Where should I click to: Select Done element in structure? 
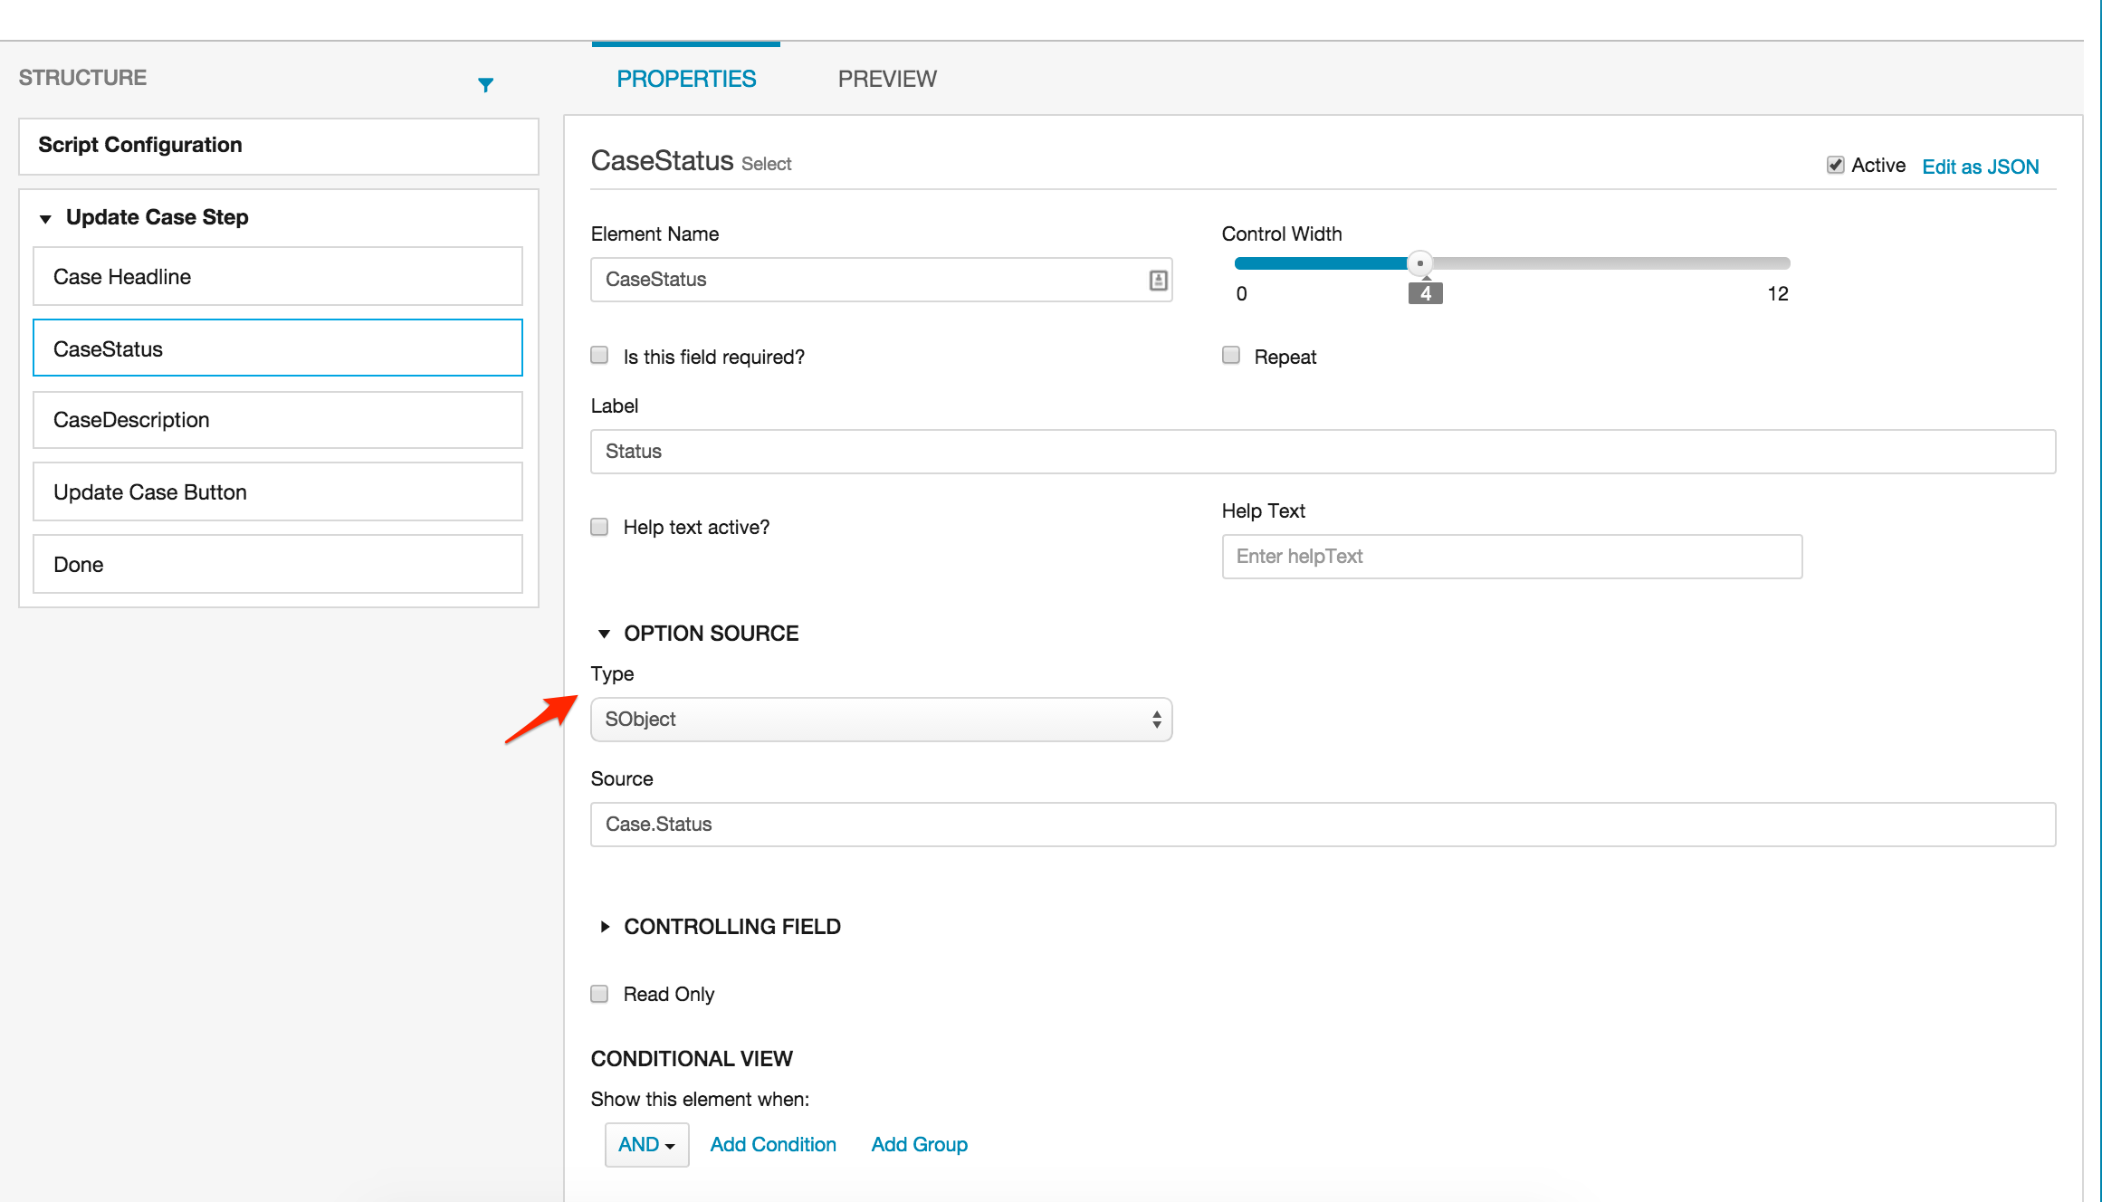pyautogui.click(x=278, y=564)
